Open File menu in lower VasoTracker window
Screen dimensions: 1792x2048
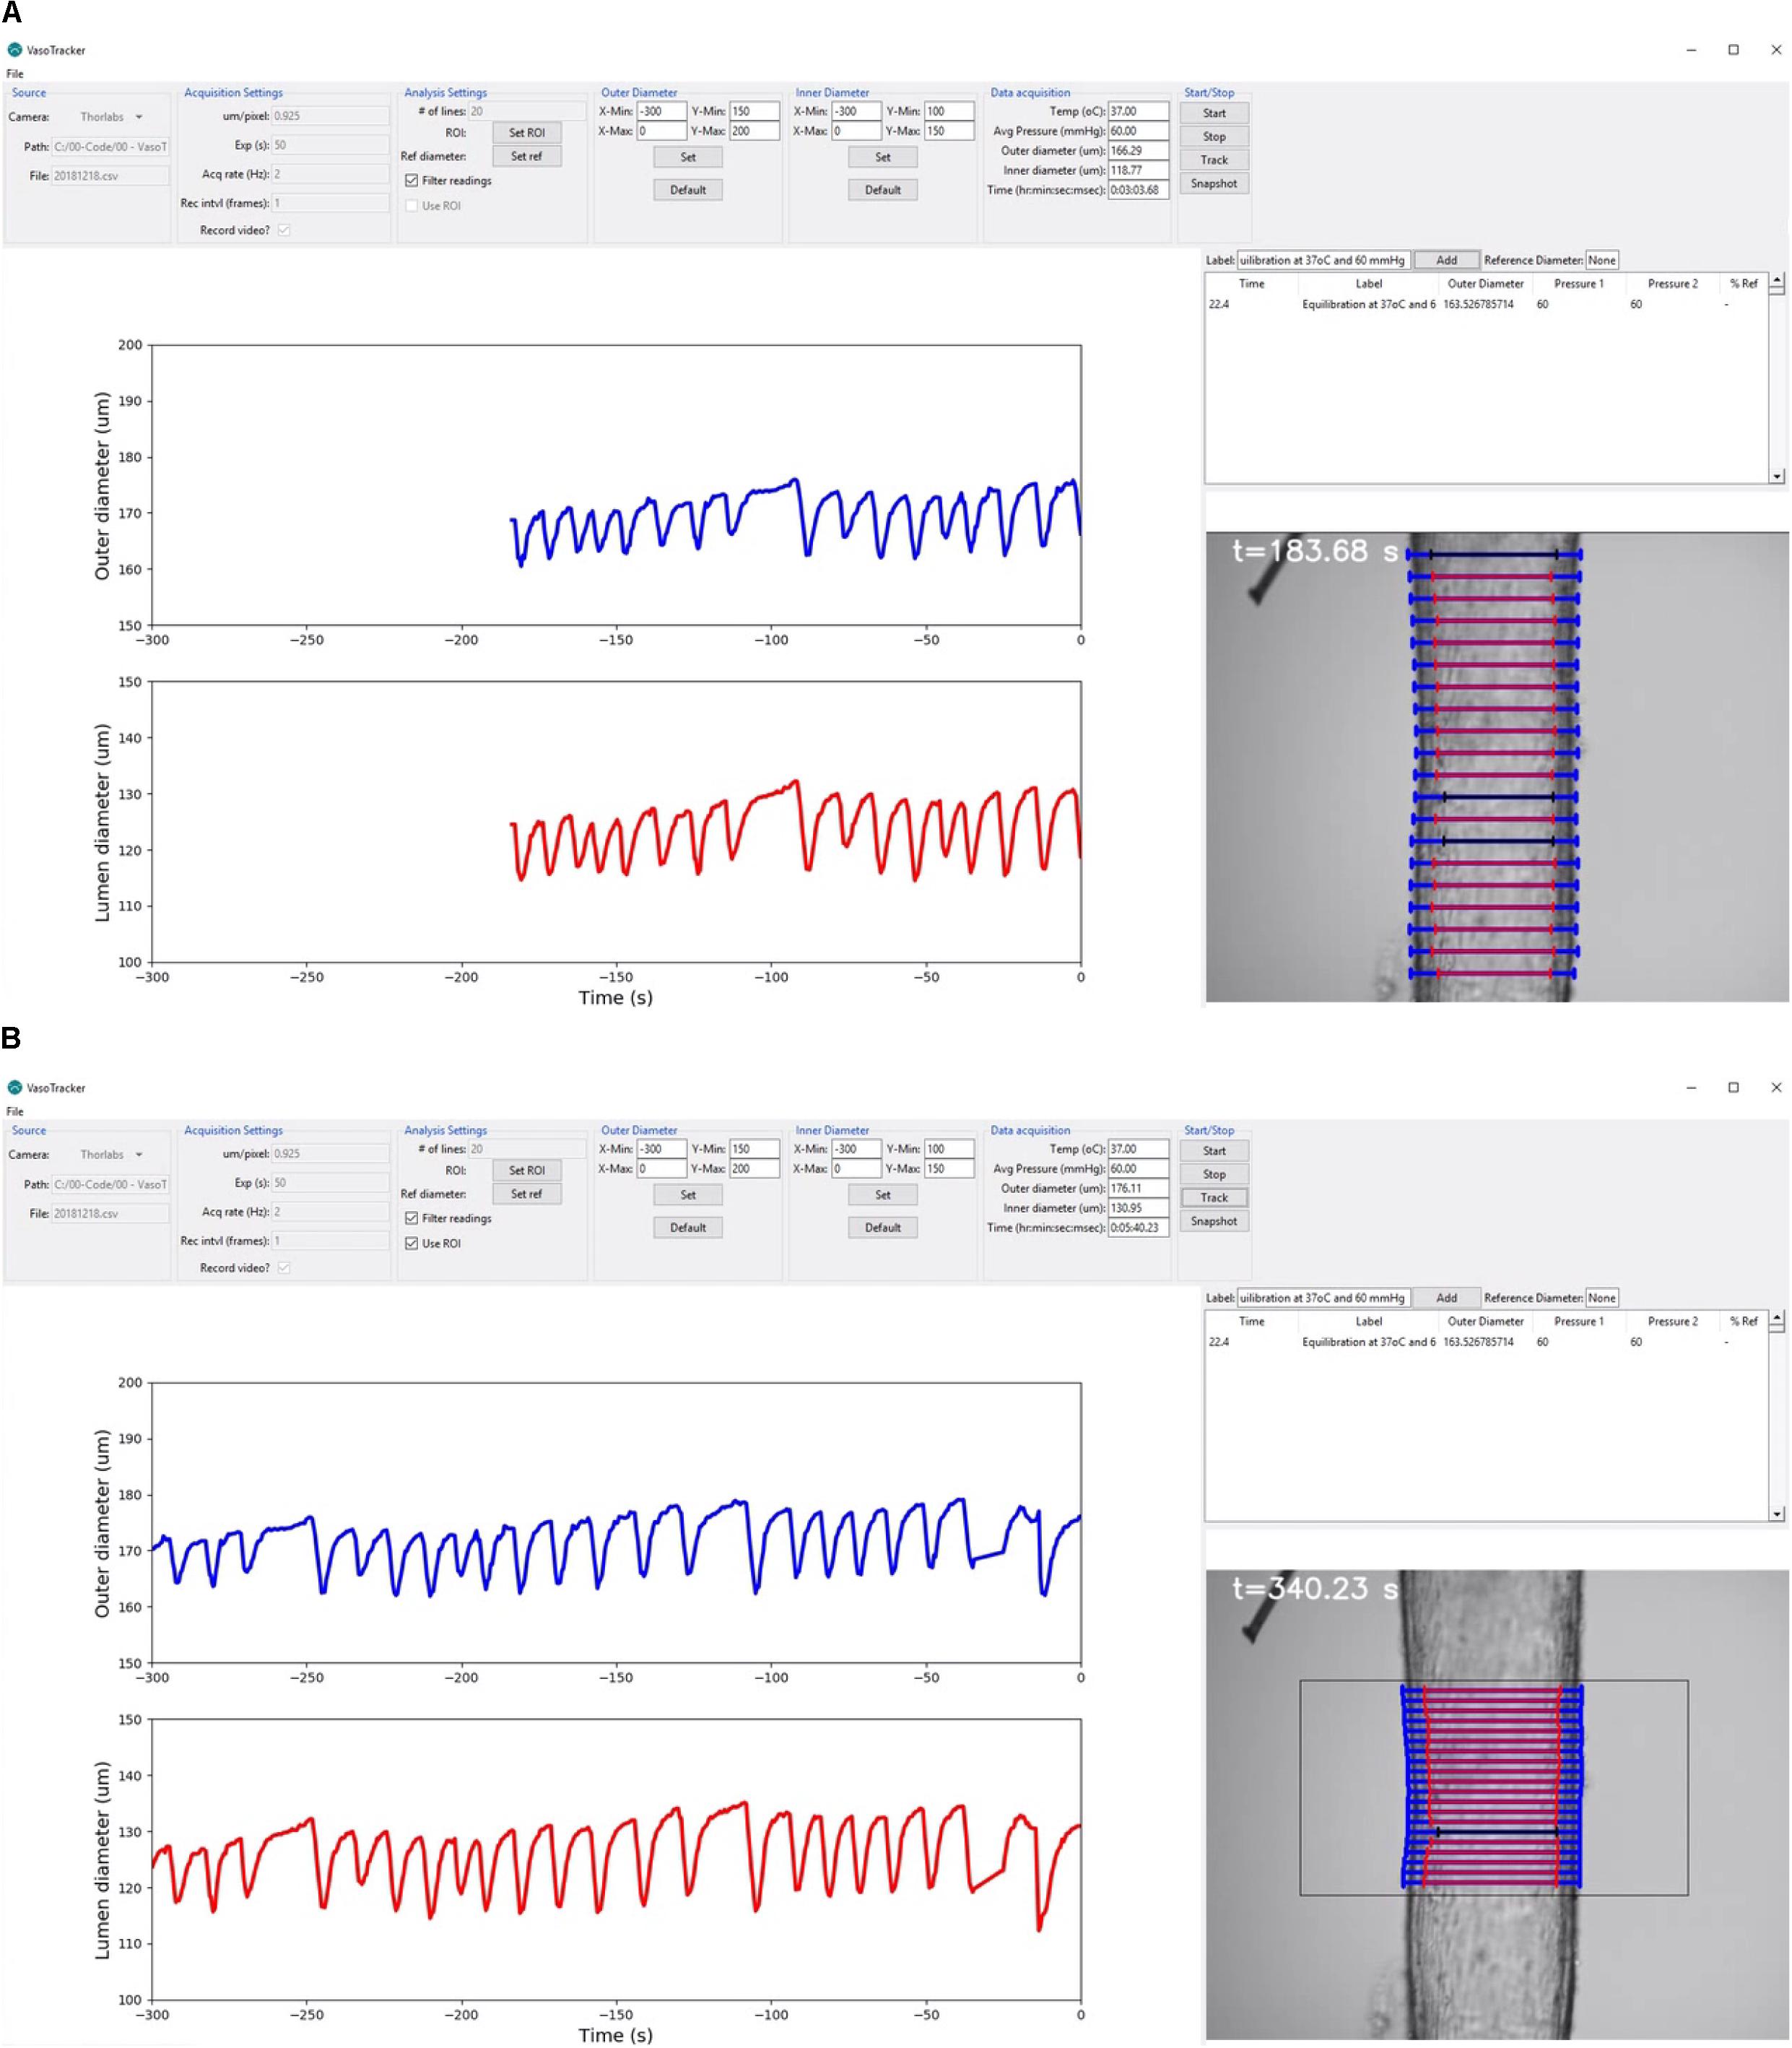pyautogui.click(x=15, y=1111)
